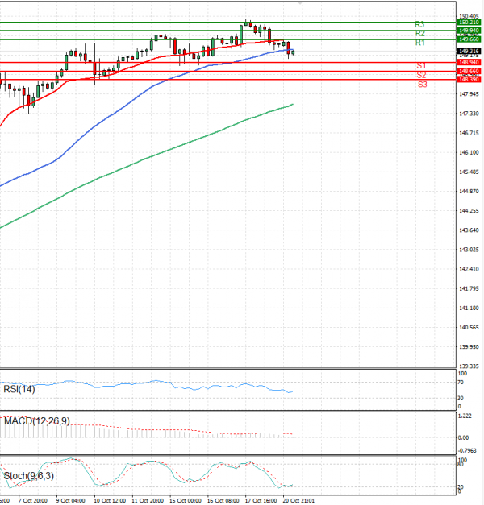This screenshot has height=505, width=484.
Task: Select the 148.390 support price tag
Action: [x=469, y=79]
